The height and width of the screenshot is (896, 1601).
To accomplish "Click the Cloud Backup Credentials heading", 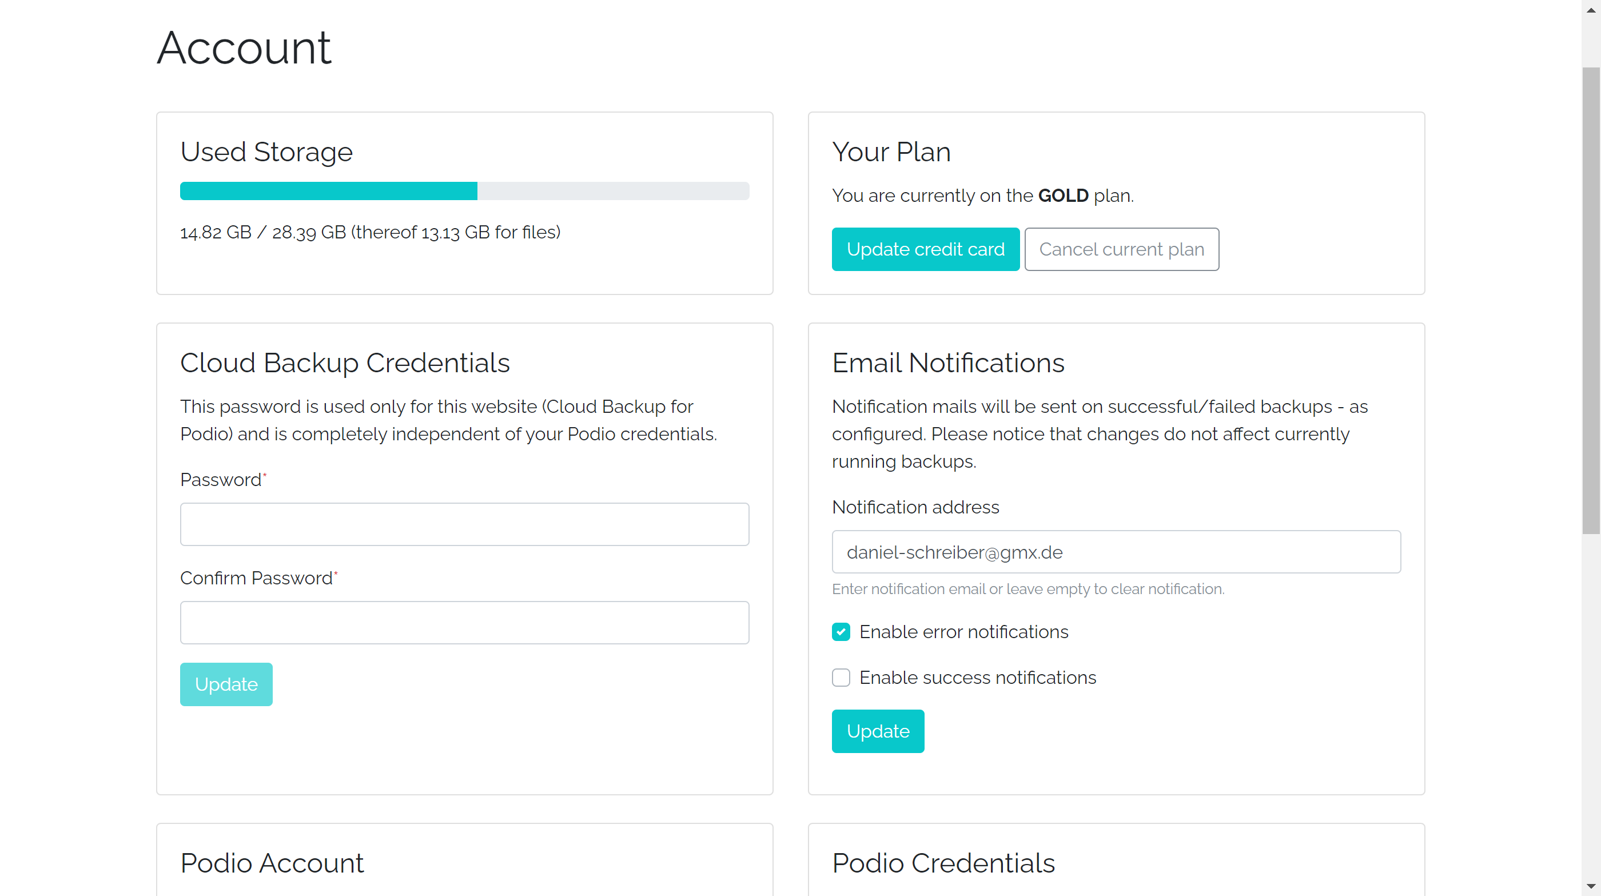I will point(344,363).
